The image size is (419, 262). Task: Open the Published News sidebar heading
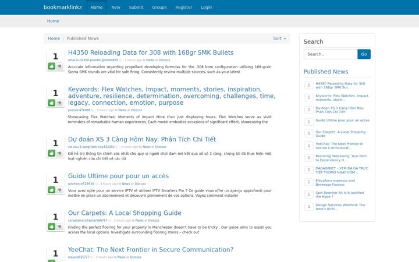pyautogui.click(x=326, y=72)
